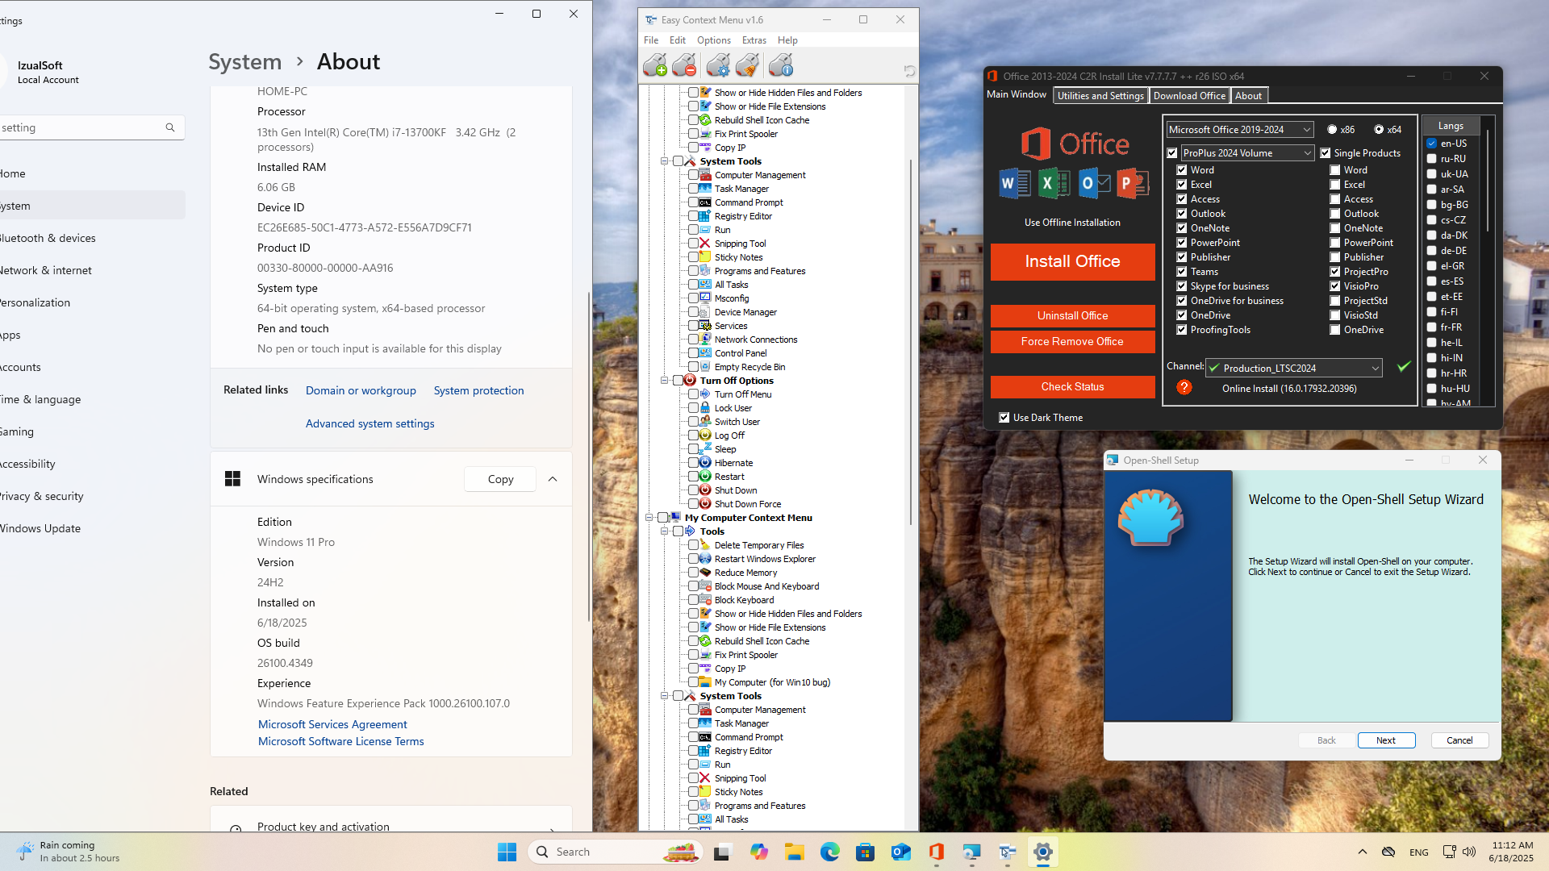
Task: Click the Open-Shell seashell logo in the setup wizard
Action: click(x=1150, y=517)
